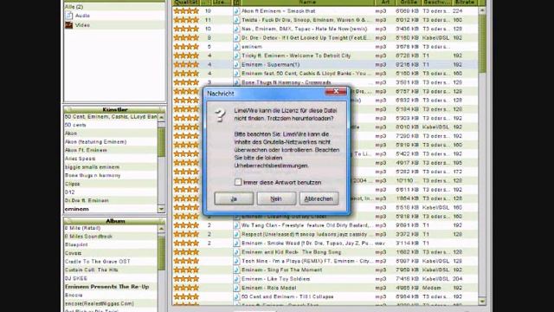Select 'Bone Thugs N Harmony - Crossroads' result
554x312 pixels.
(287, 82)
